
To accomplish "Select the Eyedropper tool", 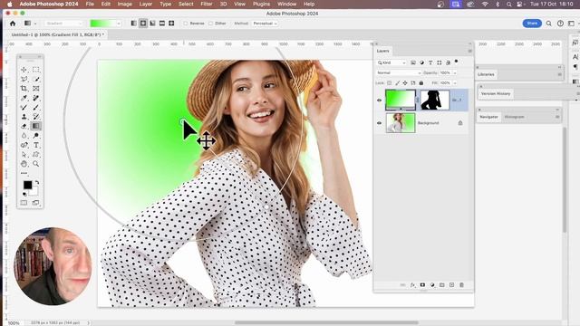I will pos(24,98).
